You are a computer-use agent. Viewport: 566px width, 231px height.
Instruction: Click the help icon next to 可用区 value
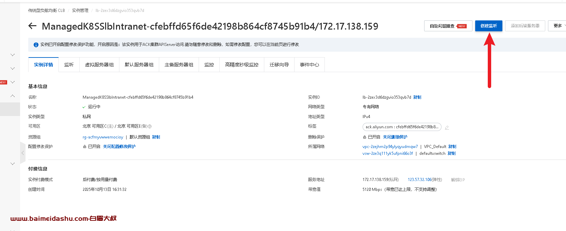click(x=150, y=127)
